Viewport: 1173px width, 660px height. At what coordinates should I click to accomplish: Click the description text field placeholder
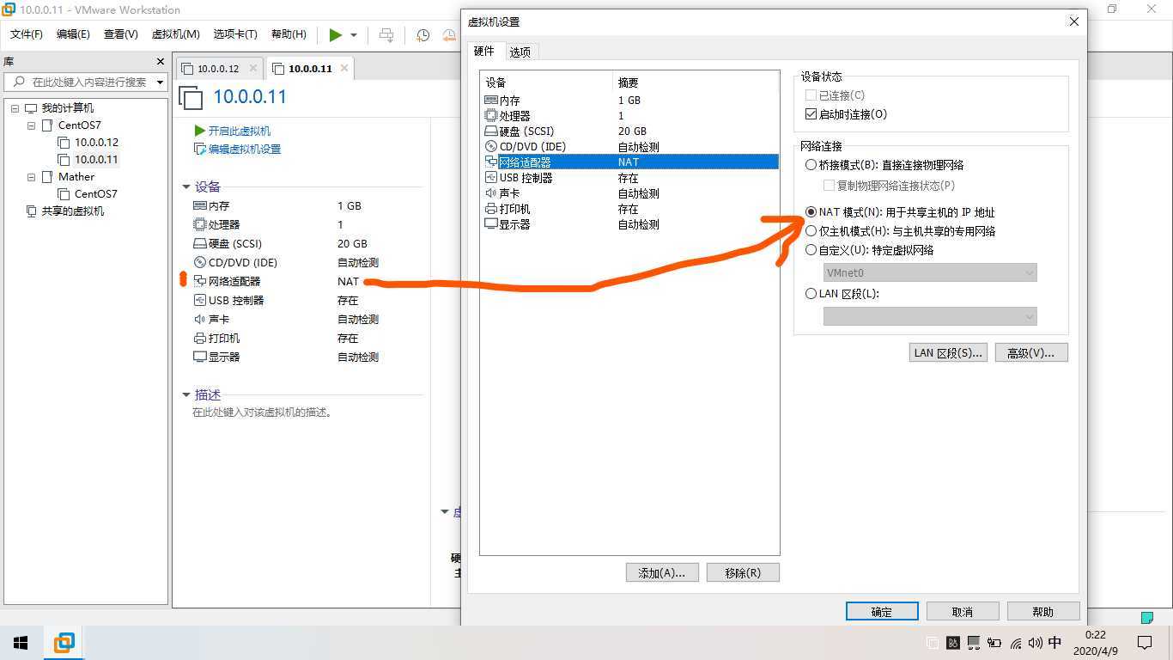point(262,412)
